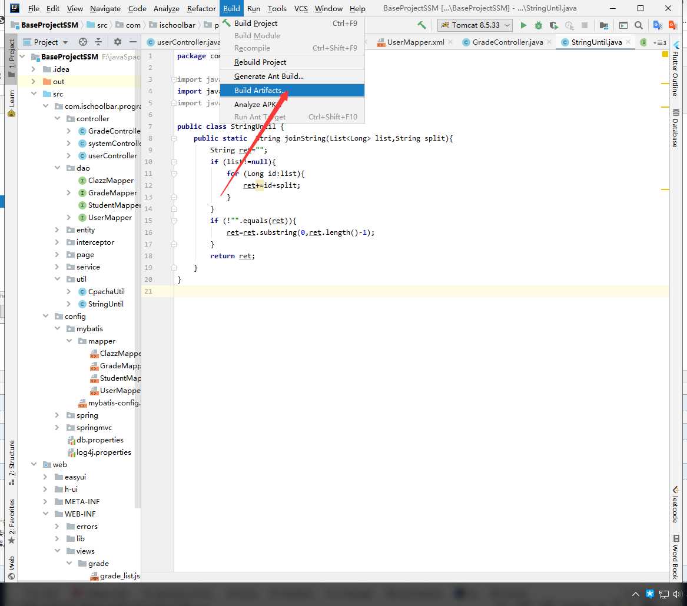The width and height of the screenshot is (687, 606).
Task: Close the GradeController.java tab with its X
Action: click(x=549, y=42)
